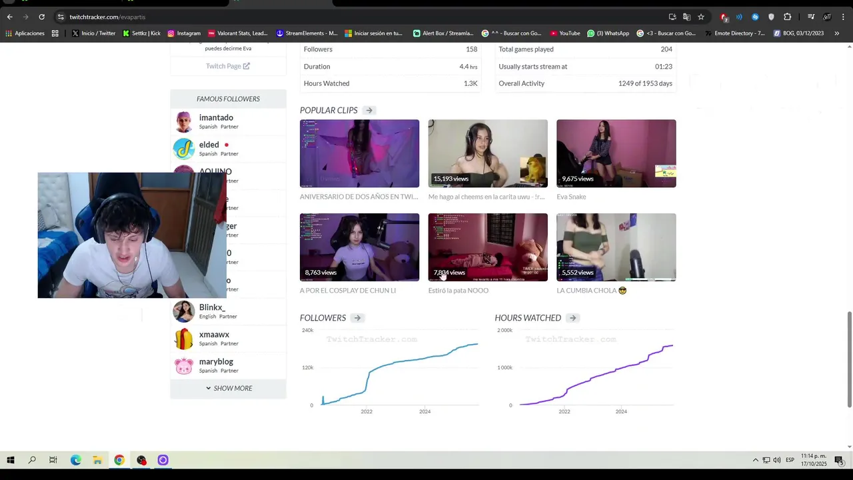Click the elded avatar icon

pyautogui.click(x=184, y=149)
